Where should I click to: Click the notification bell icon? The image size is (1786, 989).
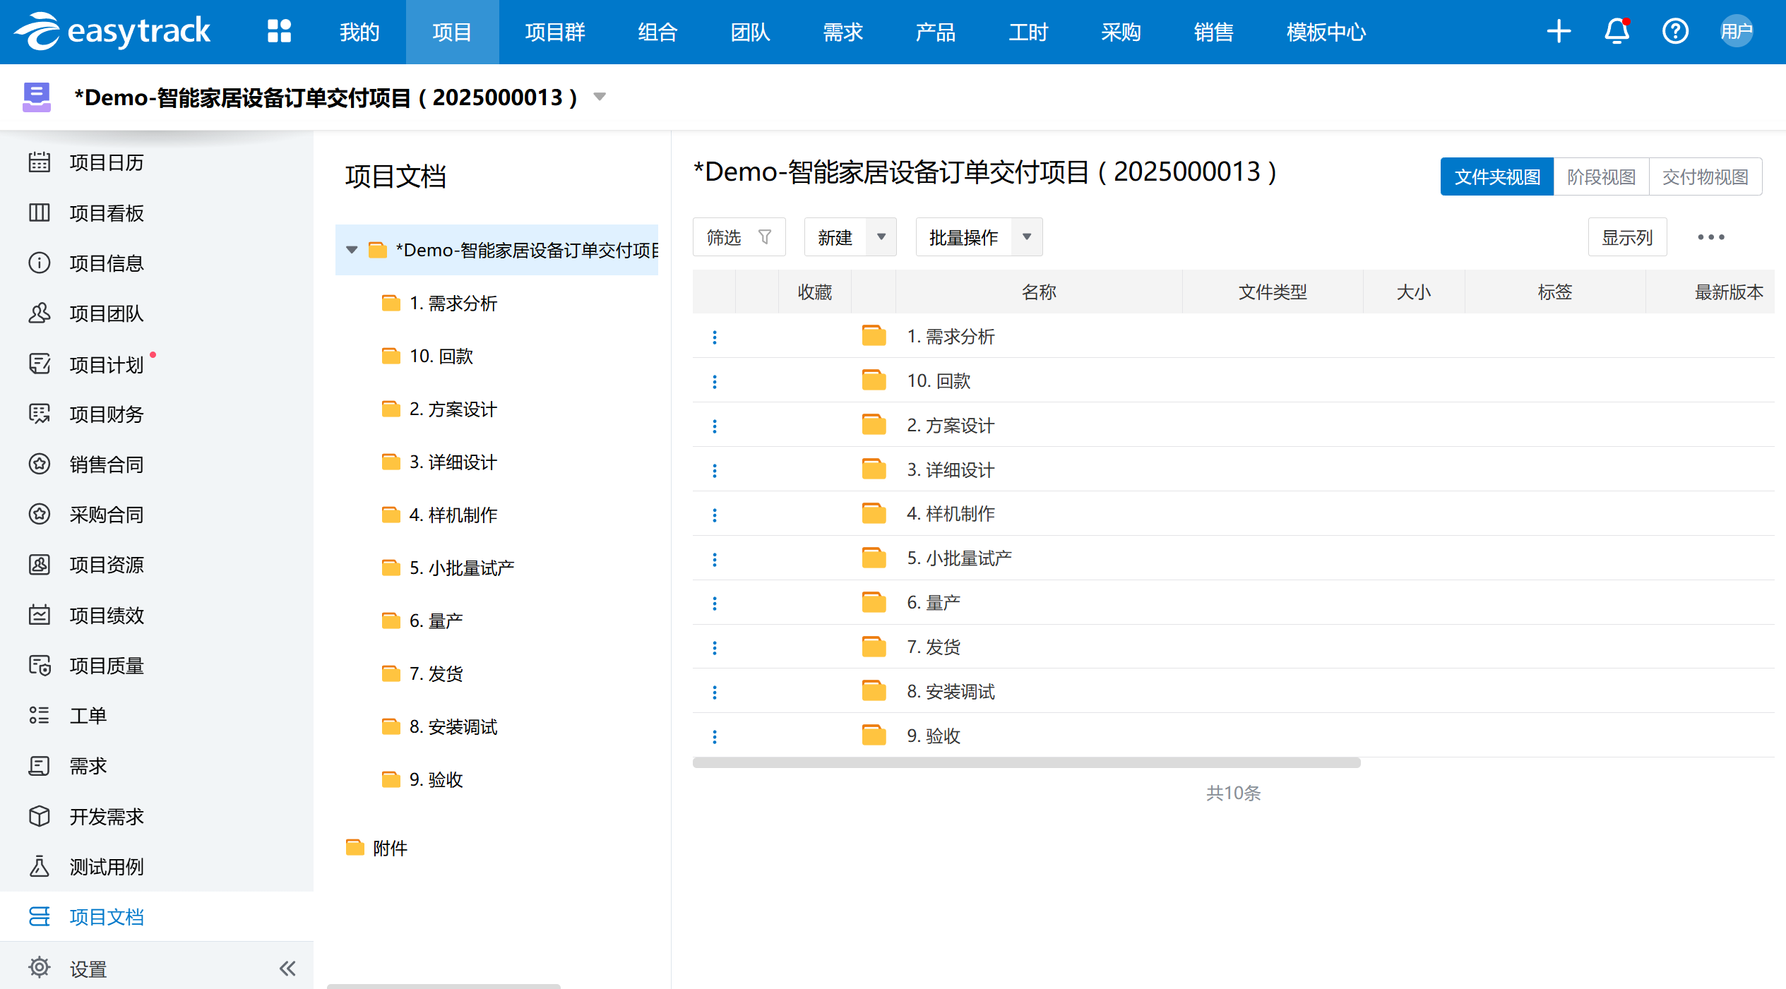pyautogui.click(x=1617, y=32)
